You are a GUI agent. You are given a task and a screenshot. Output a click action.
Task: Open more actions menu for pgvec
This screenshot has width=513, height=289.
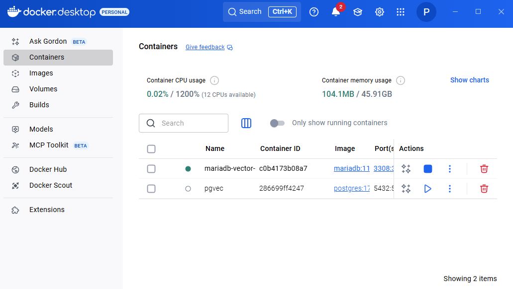(x=449, y=189)
